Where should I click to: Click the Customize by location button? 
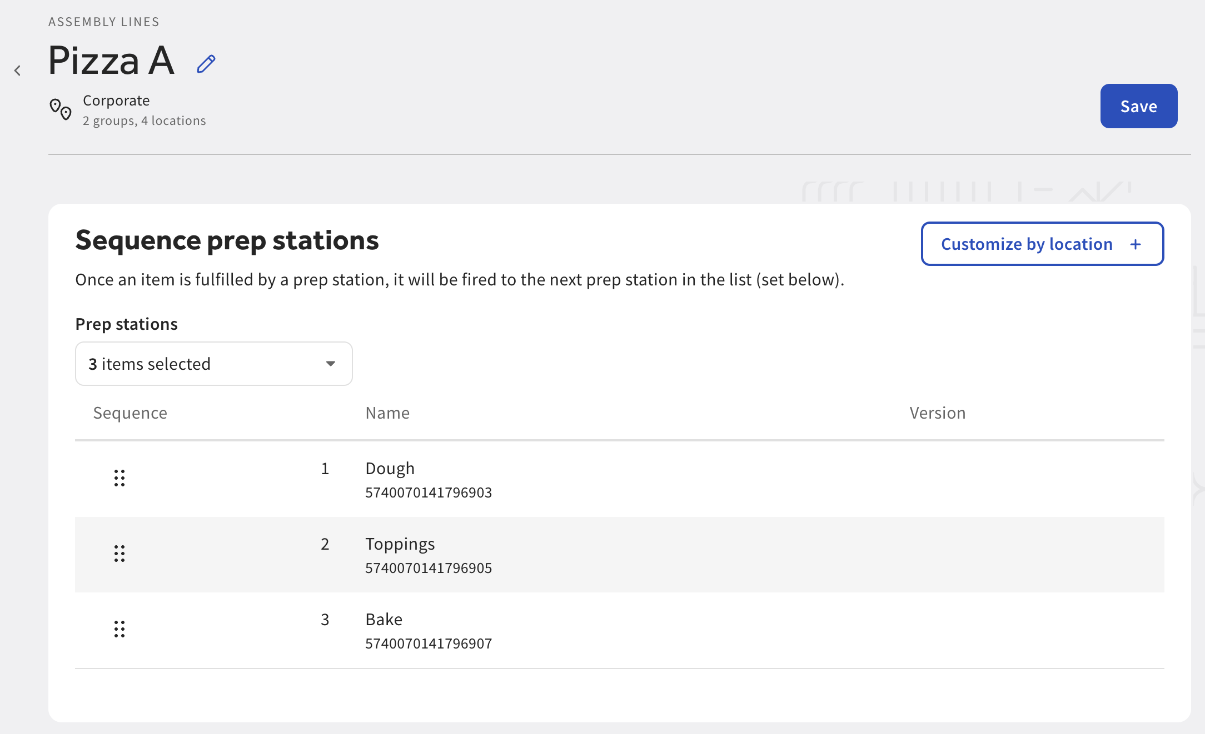[1042, 244]
